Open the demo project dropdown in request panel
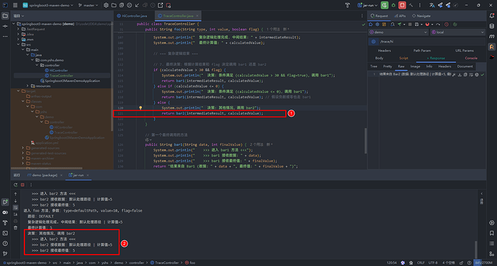The width and height of the screenshot is (497, 266). click(x=398, y=32)
